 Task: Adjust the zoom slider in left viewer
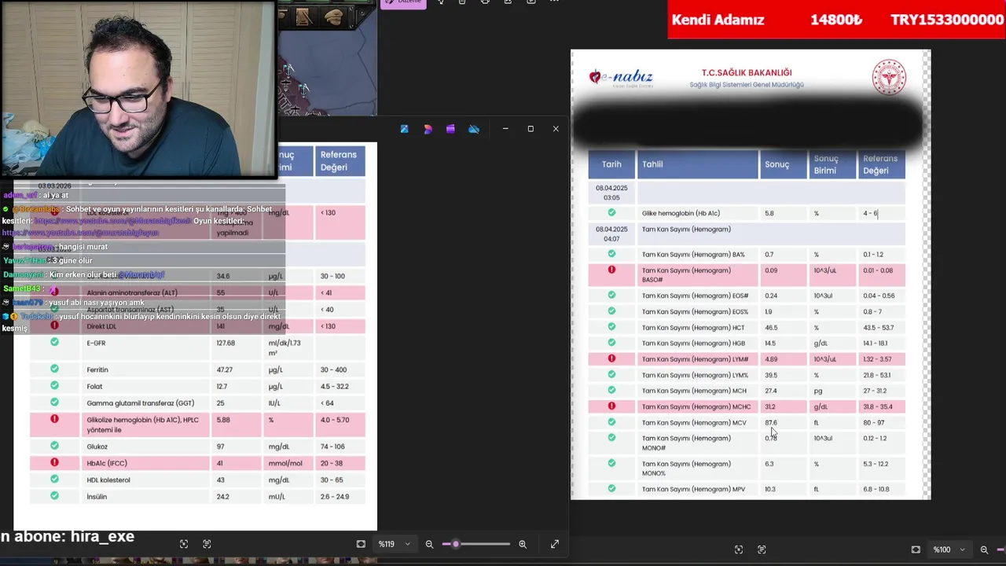pos(478,544)
